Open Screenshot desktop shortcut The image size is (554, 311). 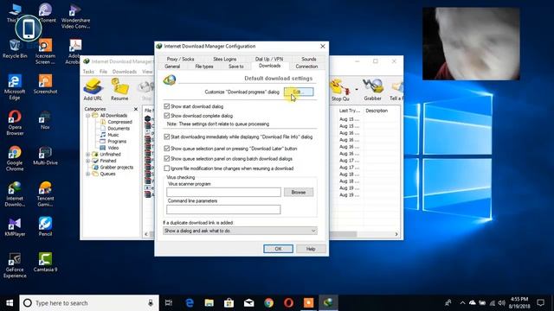(45, 84)
